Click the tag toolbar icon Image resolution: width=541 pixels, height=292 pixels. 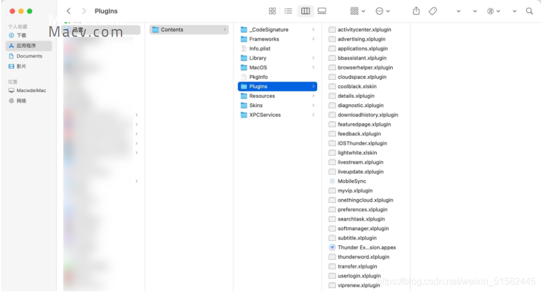point(433,11)
